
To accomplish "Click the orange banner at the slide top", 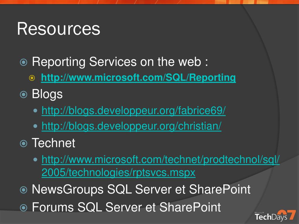I will [x=149, y=2].
